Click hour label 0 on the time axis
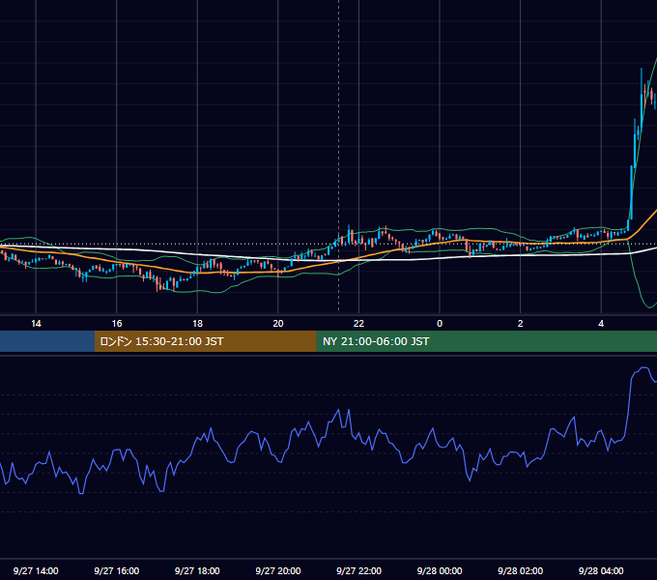The width and height of the screenshot is (657, 580). [x=440, y=324]
